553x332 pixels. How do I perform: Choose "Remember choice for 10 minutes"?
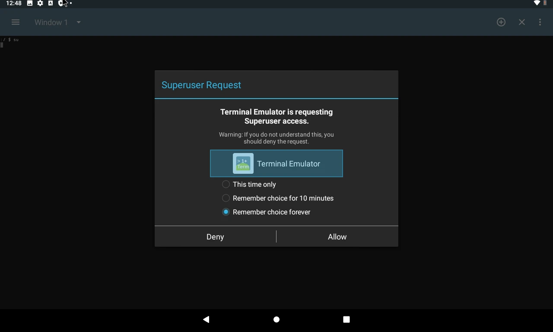[x=226, y=198]
